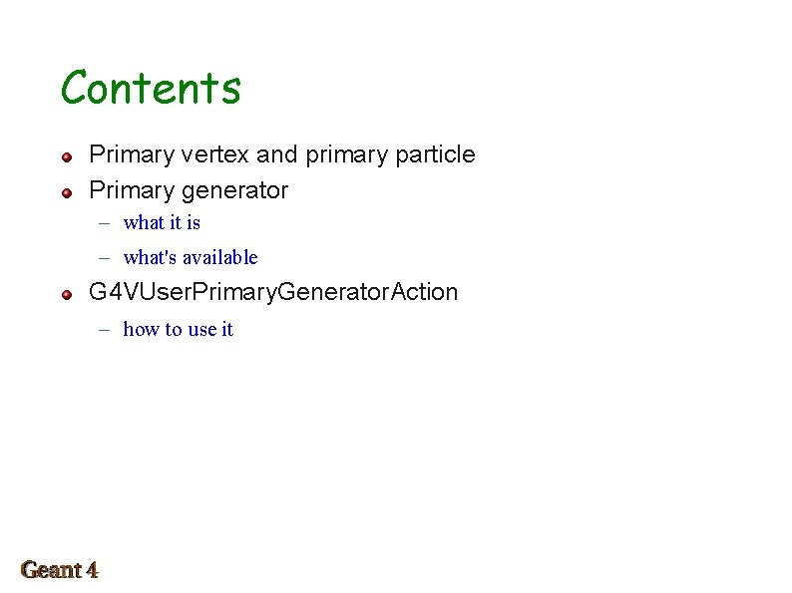This screenshot has height=593, width=792.
Task: Click the green Contents title
Action: click(x=151, y=88)
